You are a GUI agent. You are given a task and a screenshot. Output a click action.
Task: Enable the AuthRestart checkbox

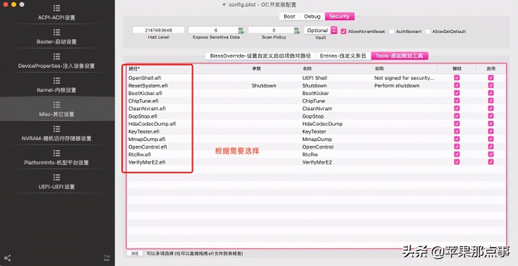(x=392, y=31)
